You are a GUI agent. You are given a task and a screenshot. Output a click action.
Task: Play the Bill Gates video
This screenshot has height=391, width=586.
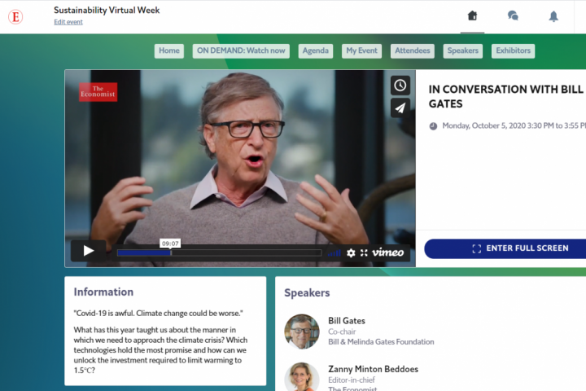(x=88, y=251)
